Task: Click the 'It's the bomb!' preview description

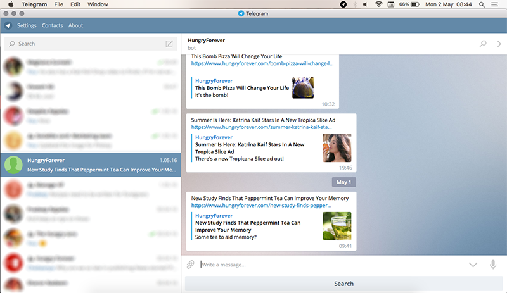Action: (212, 95)
